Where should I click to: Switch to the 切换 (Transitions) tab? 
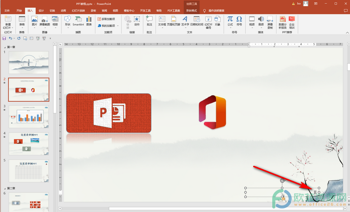pyautogui.click(x=52, y=10)
